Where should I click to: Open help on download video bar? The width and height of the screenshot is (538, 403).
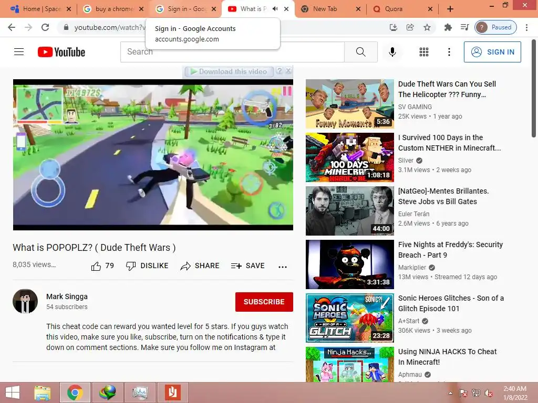coord(280,71)
